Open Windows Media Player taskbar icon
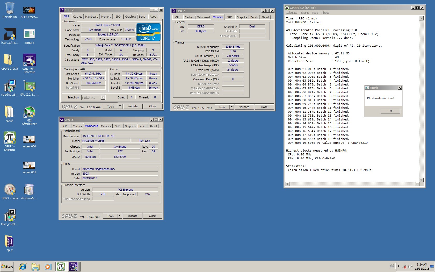Screen dimensions: 435x272 point(48,267)
